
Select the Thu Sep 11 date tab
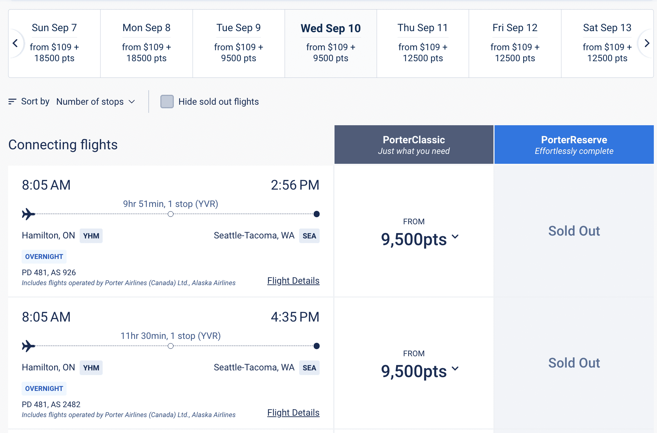pos(423,43)
